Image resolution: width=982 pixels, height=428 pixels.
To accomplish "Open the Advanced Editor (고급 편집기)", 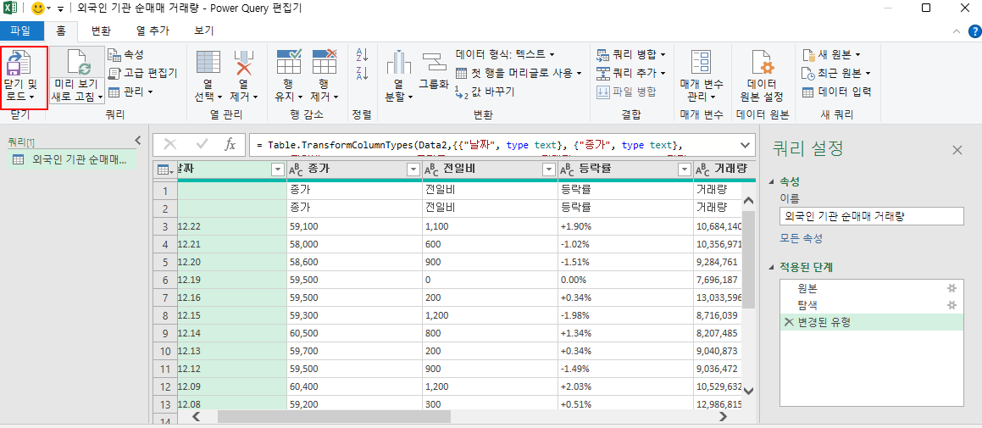I will [143, 74].
